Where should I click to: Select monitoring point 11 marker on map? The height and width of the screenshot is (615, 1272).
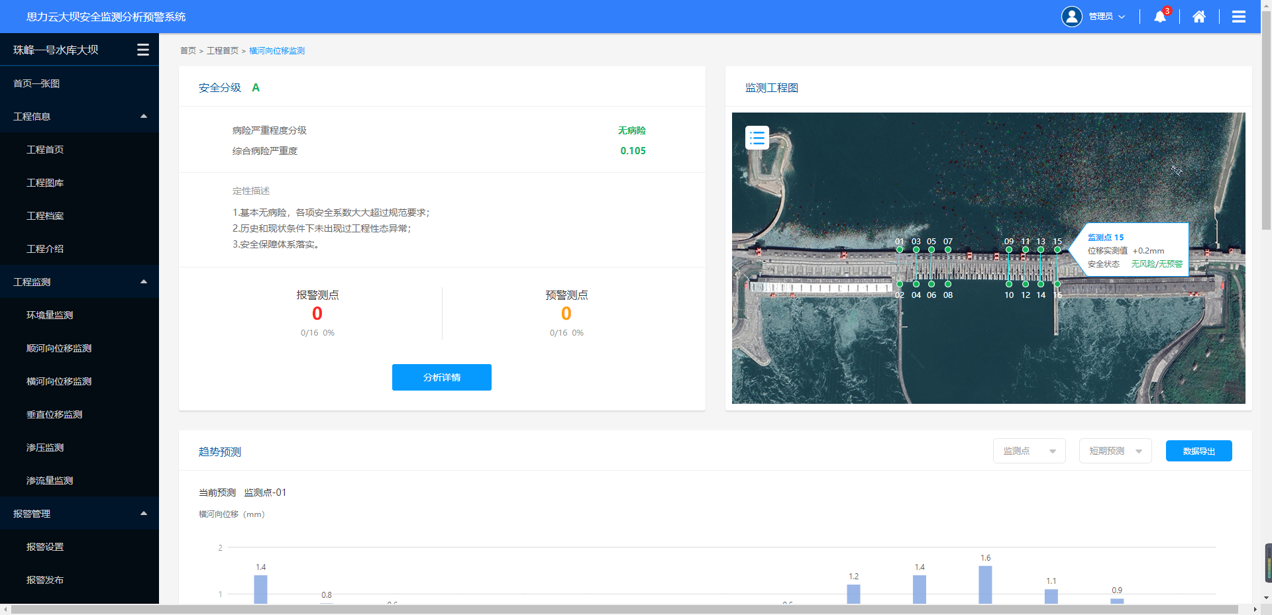[x=1026, y=250]
